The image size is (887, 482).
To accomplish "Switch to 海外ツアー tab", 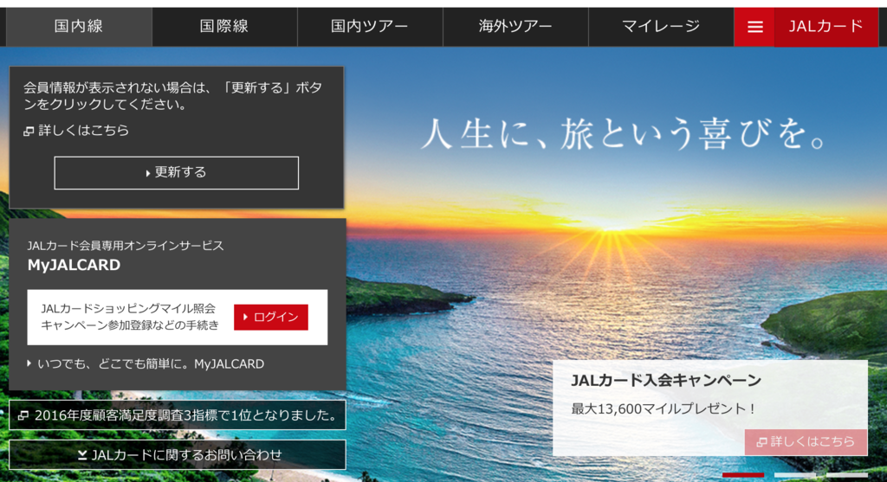I will 515,27.
